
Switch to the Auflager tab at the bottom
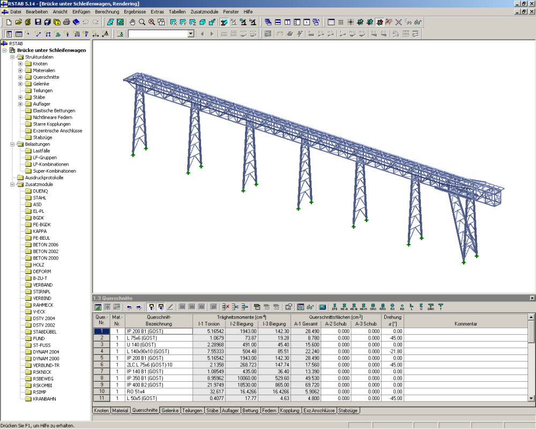[x=230, y=410]
